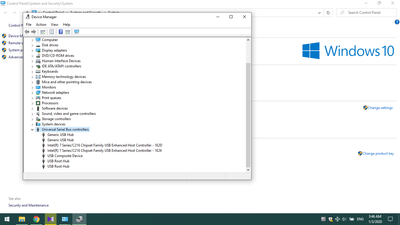The width and height of the screenshot is (400, 225).
Task: Expand the Keyboards node
Action: coord(33,71)
